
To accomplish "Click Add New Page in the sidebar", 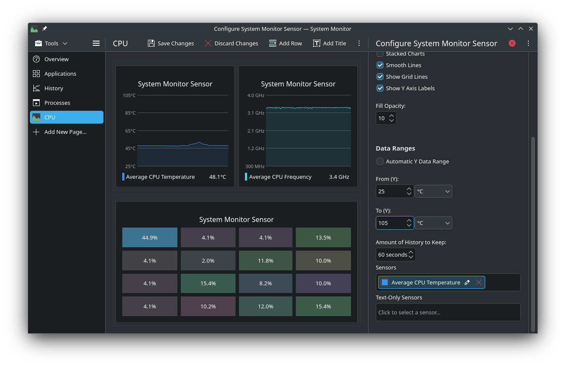I will point(65,132).
